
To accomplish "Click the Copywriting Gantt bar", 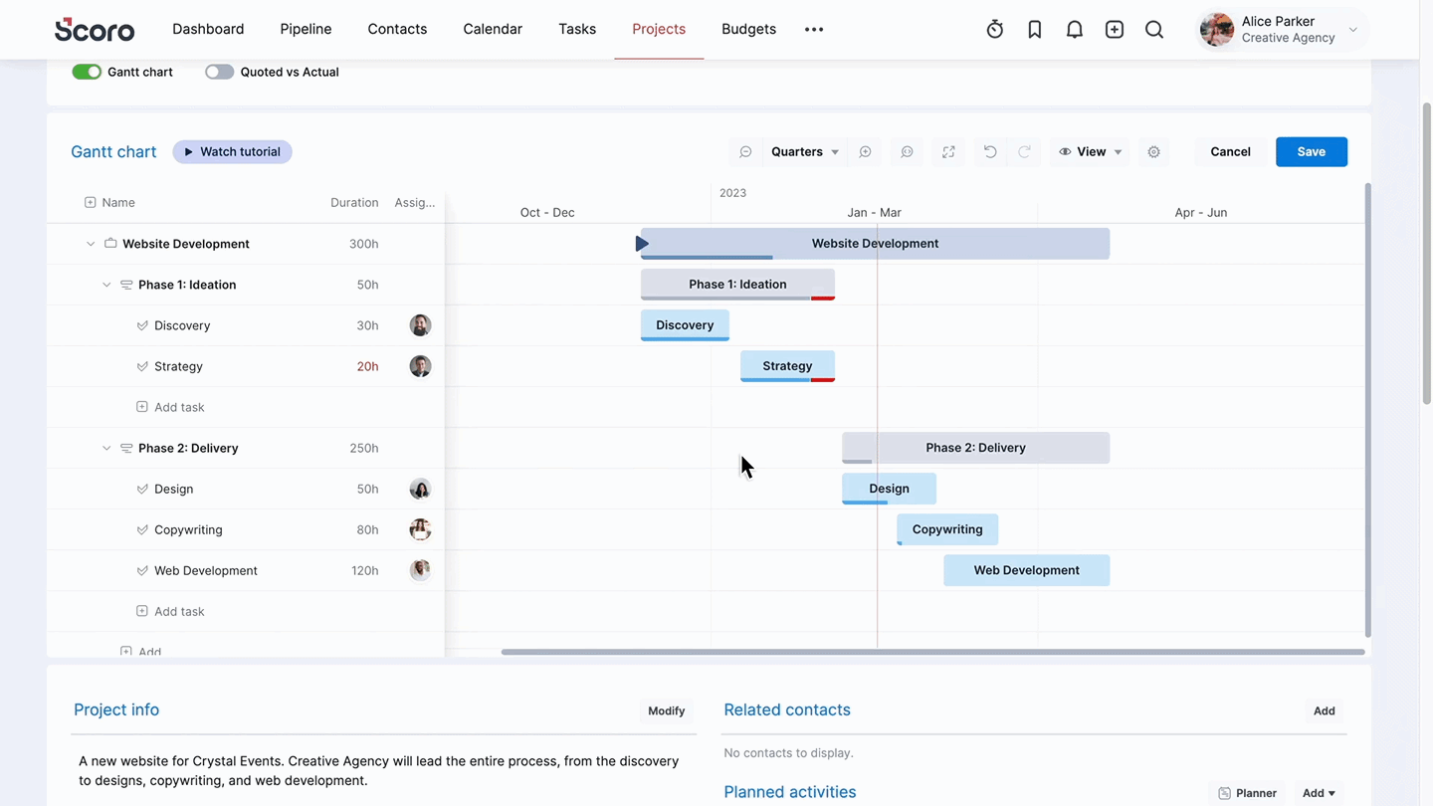I will [947, 529].
